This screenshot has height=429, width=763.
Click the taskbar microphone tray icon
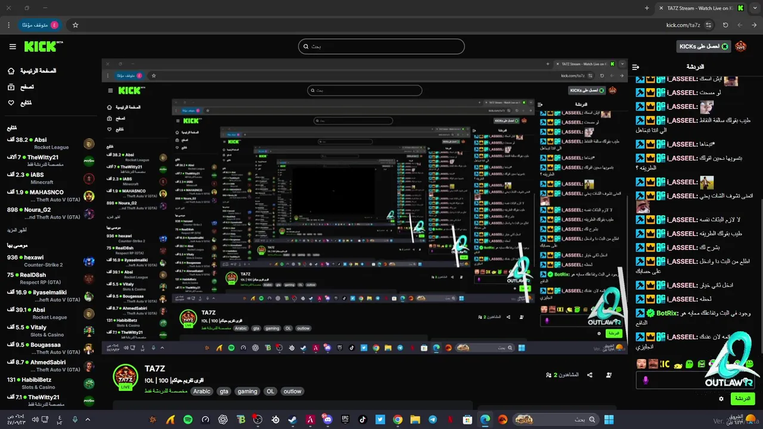[x=75, y=419]
